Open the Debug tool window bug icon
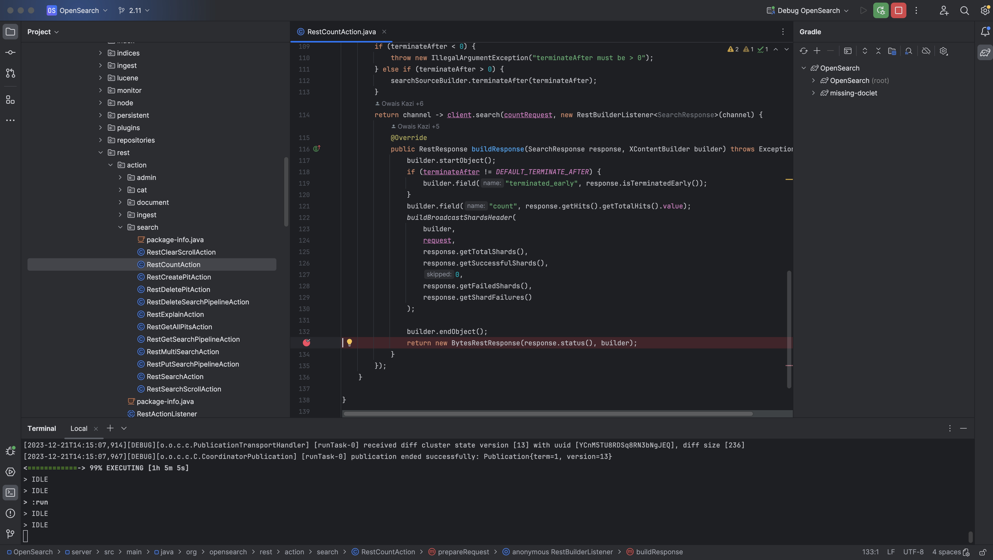 pyautogui.click(x=10, y=450)
